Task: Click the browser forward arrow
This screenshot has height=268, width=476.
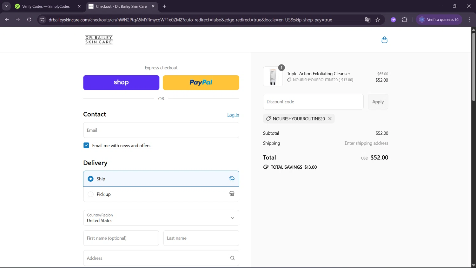Action: 18,20
